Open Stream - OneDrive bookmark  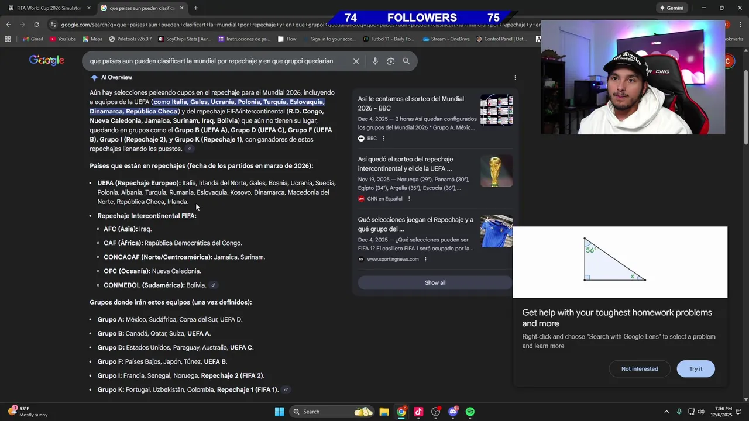point(446,39)
